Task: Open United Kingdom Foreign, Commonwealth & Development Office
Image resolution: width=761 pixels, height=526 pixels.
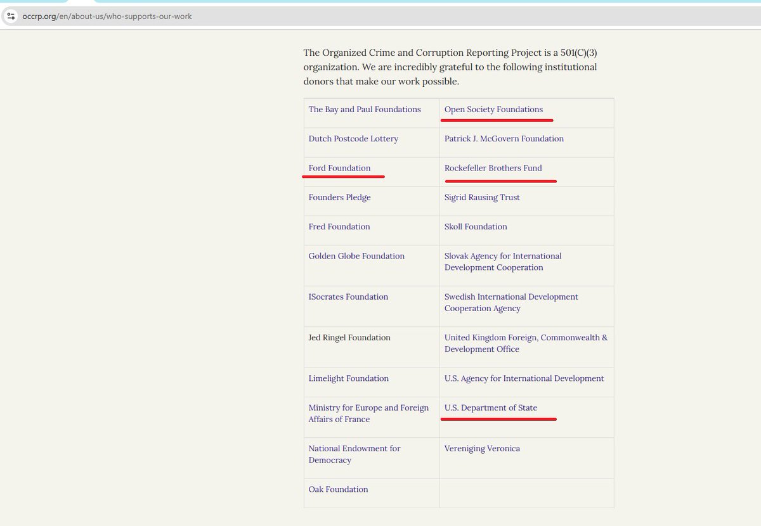Action: [526, 343]
